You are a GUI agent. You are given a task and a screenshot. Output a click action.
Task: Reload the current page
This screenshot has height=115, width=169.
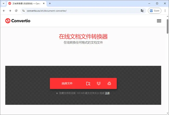[x=16, y=11]
